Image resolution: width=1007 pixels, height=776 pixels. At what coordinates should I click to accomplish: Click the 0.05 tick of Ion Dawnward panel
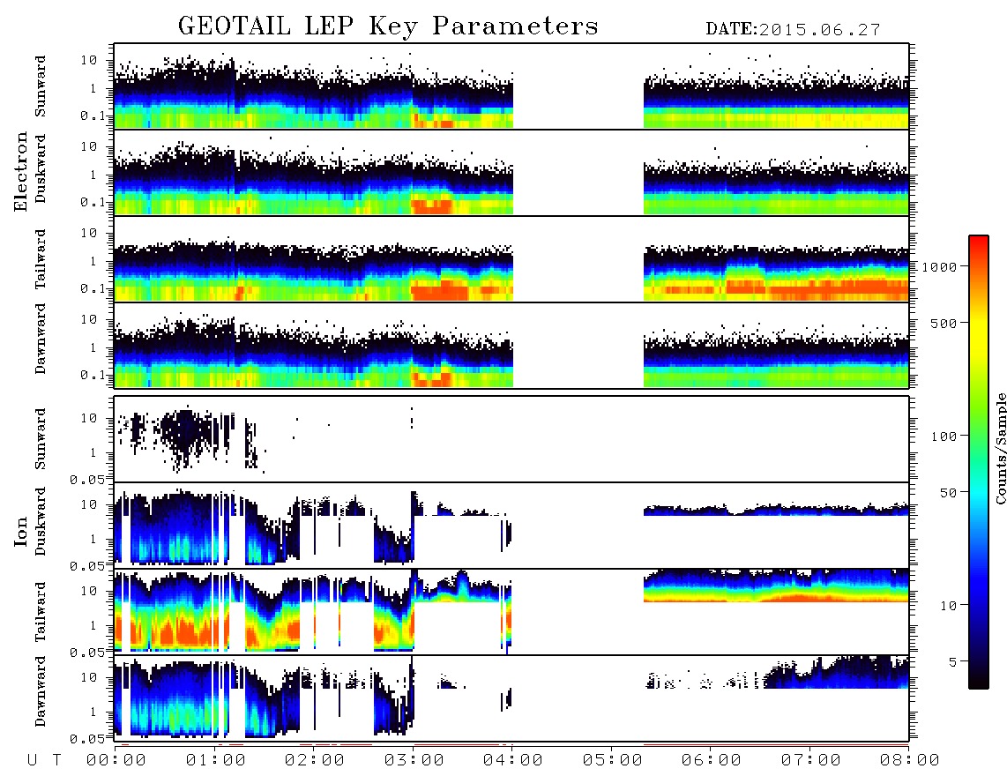pos(87,739)
